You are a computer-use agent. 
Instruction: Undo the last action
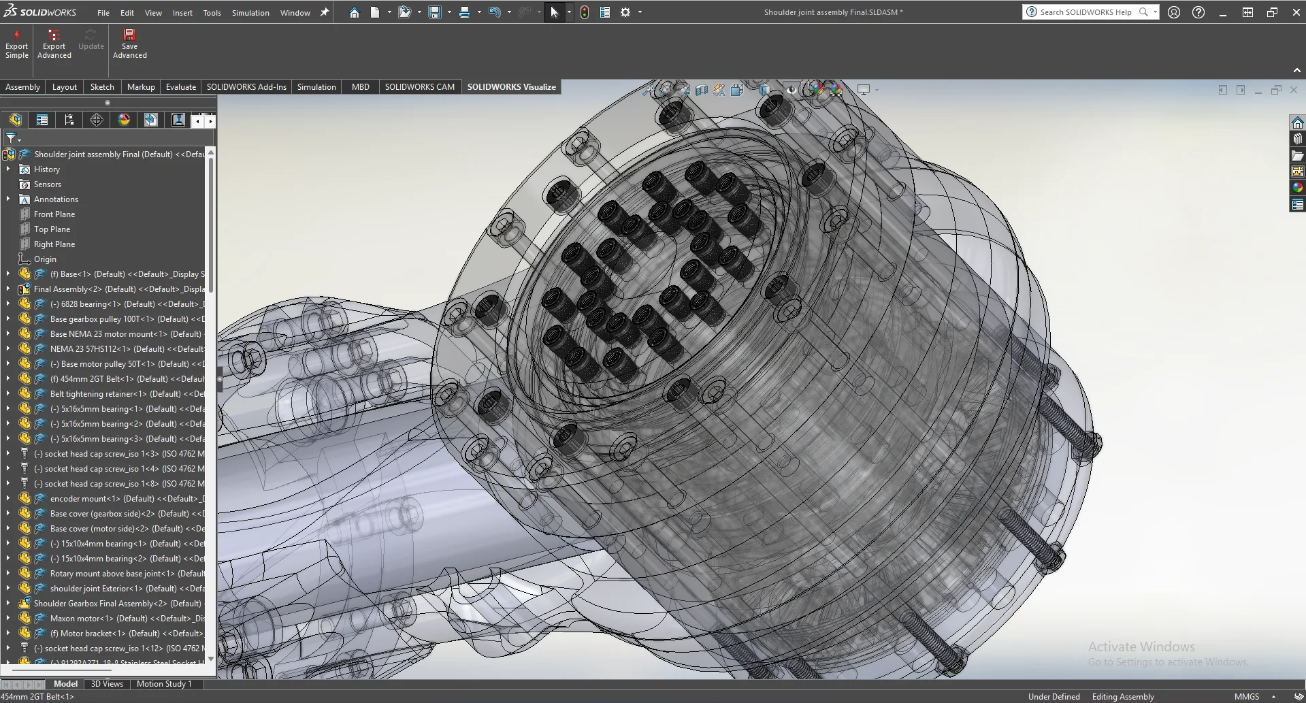tap(495, 12)
